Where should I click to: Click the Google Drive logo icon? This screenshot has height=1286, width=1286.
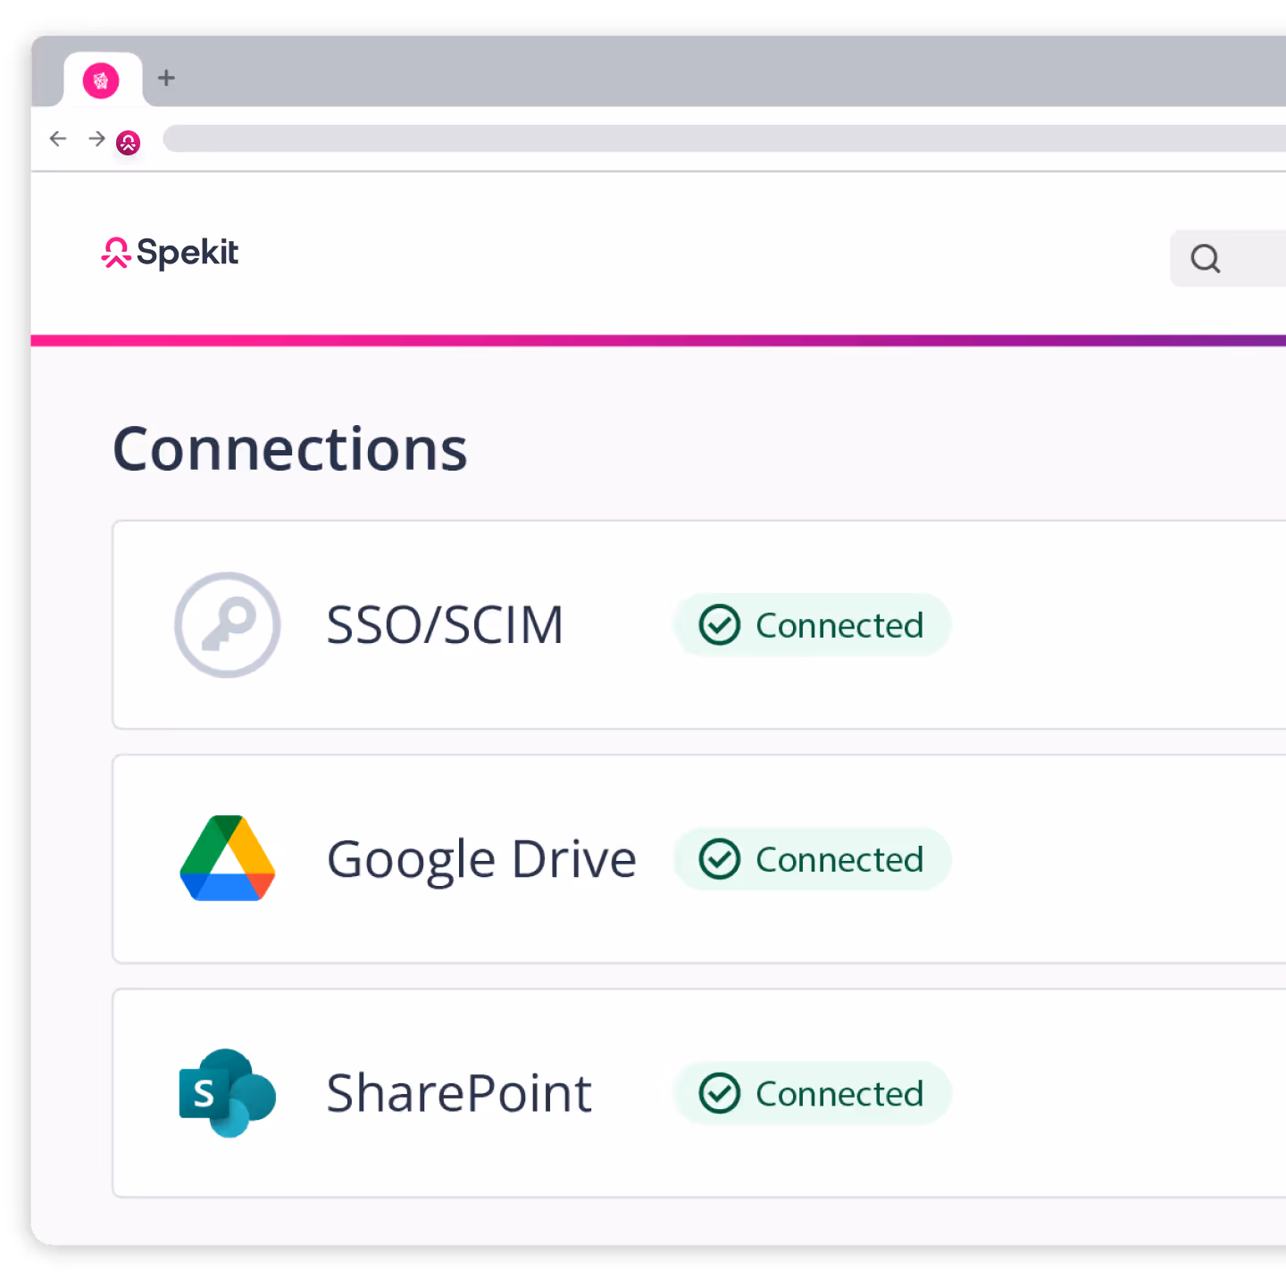pyautogui.click(x=228, y=858)
